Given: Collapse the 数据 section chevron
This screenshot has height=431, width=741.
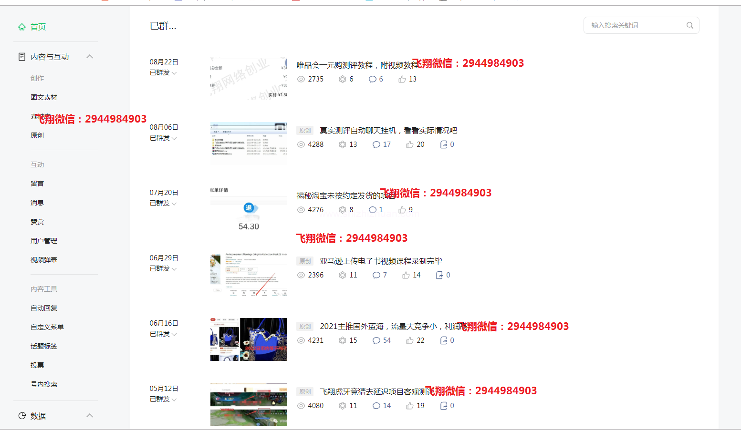Looking at the screenshot, I should point(90,416).
